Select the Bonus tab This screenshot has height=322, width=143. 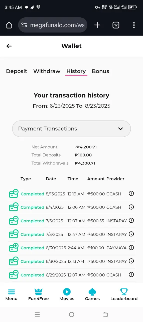[100, 71]
